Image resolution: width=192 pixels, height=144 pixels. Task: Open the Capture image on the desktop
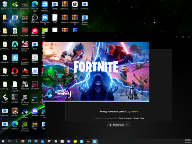coord(25,20)
